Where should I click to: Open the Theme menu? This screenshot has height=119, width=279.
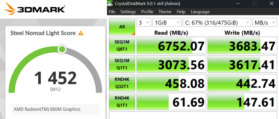click(x=165, y=12)
